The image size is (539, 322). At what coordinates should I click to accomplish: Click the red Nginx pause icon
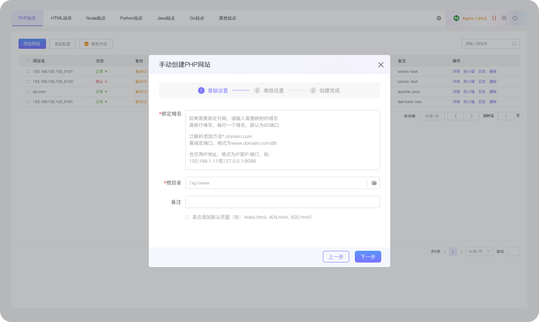(x=494, y=18)
